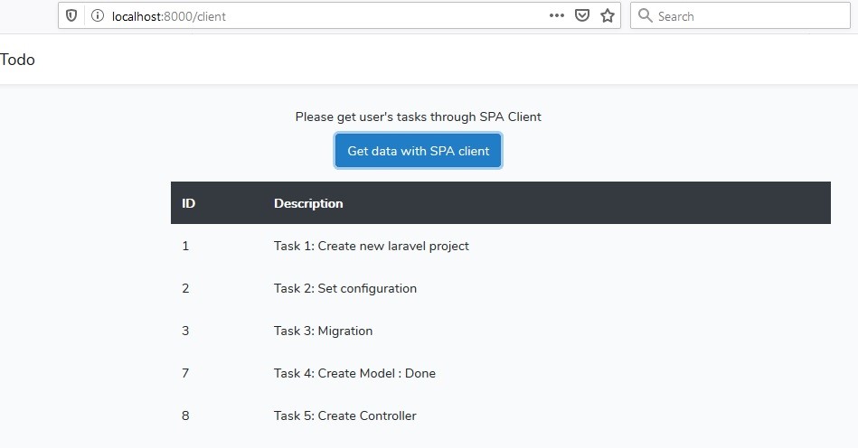This screenshot has width=858, height=448.
Task: Select the Description column header
Action: click(x=308, y=203)
